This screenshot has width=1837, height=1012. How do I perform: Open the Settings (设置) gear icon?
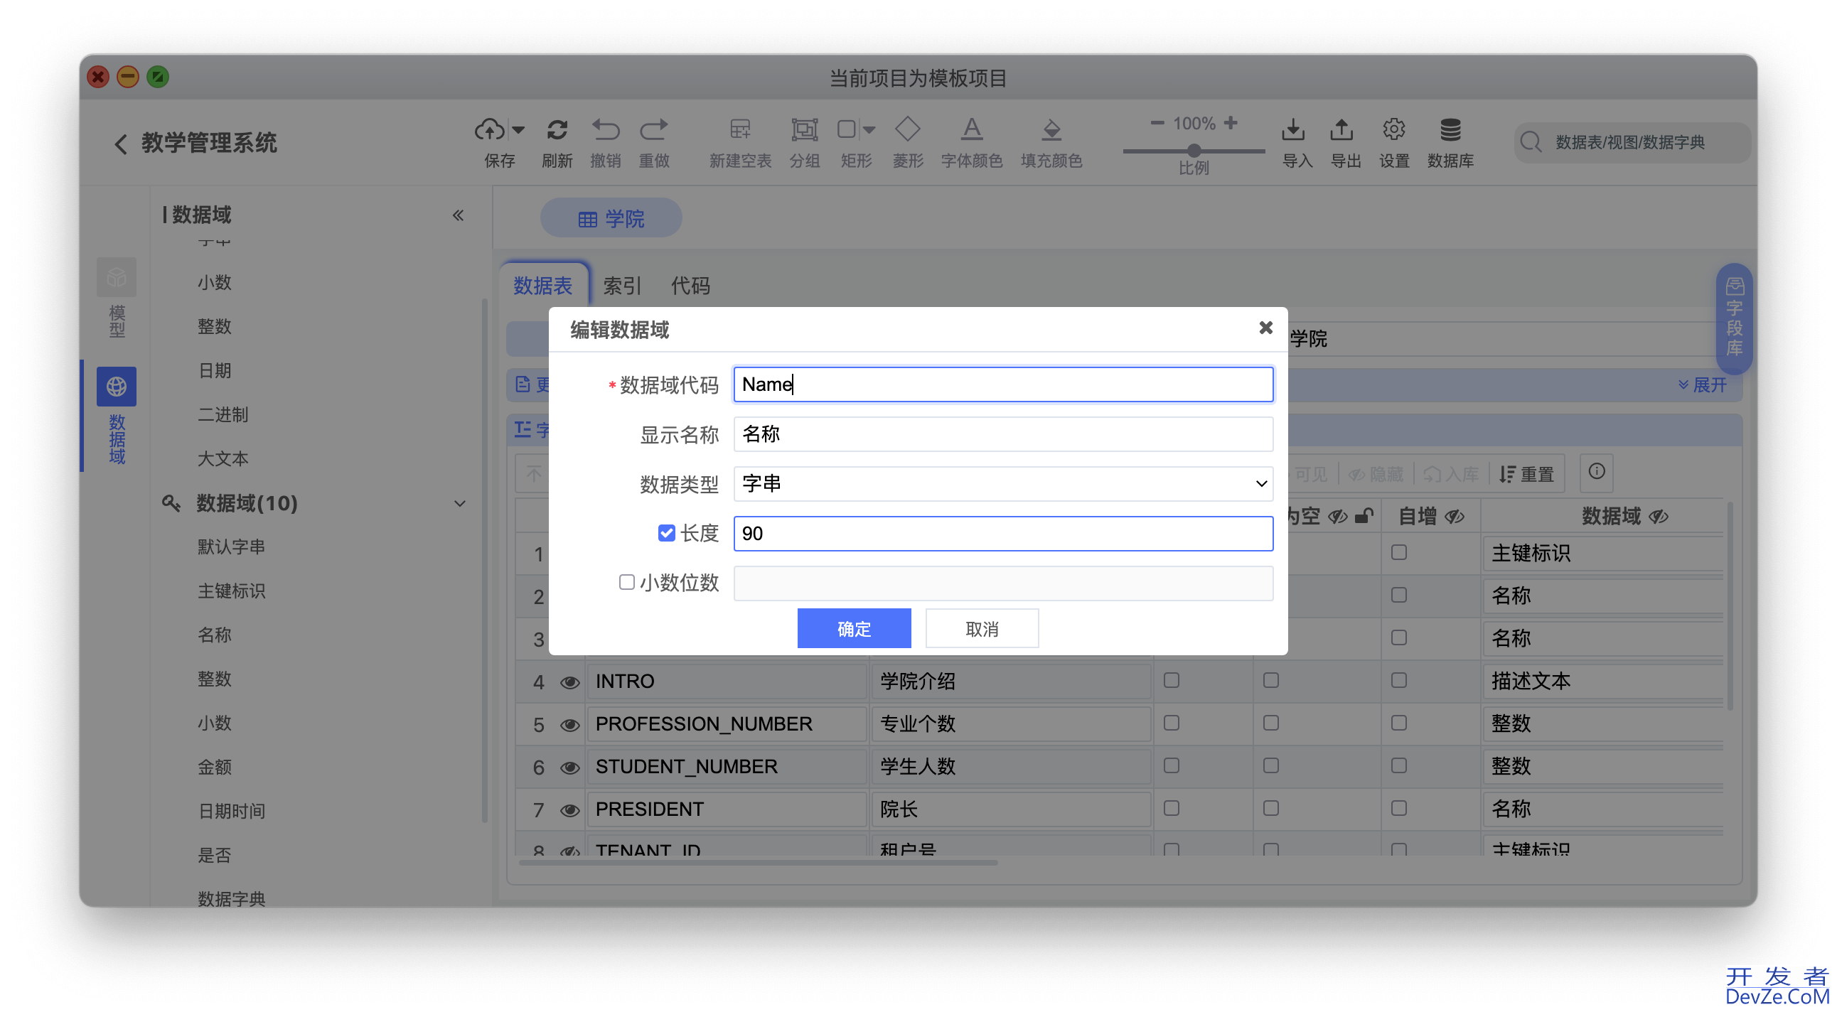1393,130
